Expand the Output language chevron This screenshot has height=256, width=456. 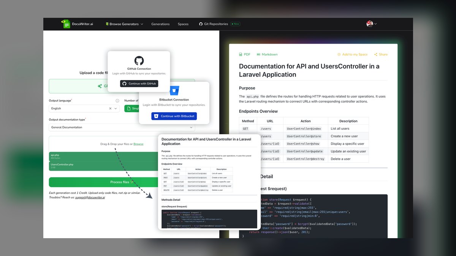coord(116,108)
